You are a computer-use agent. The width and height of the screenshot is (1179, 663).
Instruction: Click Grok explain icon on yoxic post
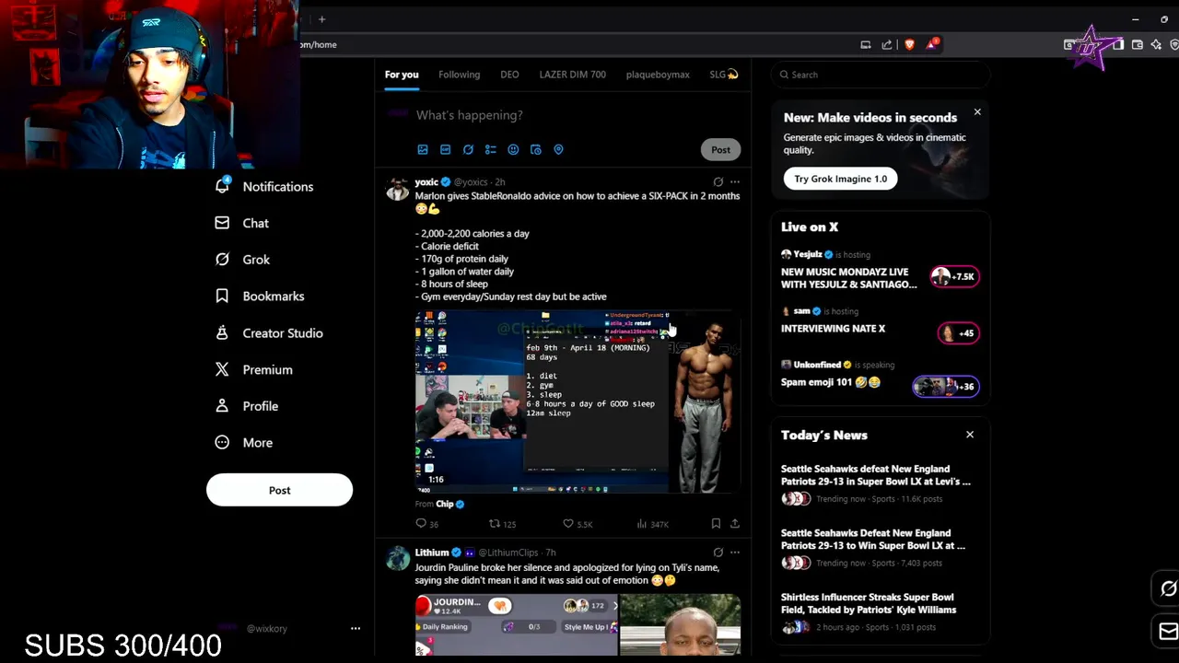[x=718, y=182]
